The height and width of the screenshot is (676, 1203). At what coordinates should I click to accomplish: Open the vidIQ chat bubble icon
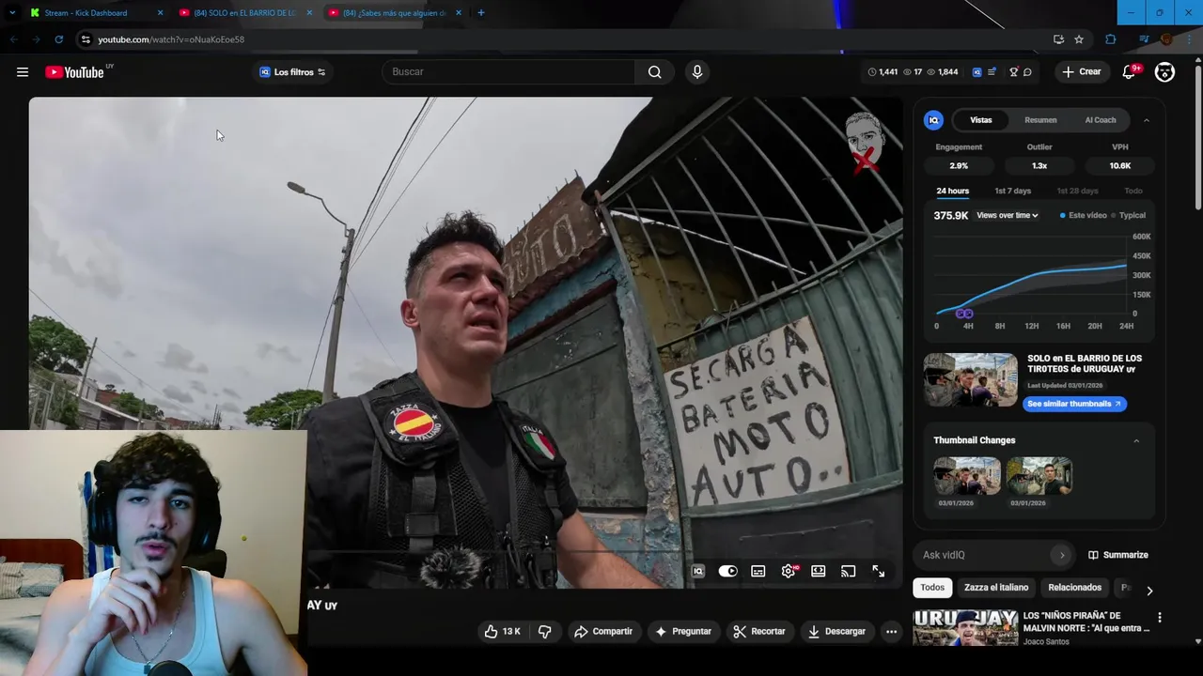tap(1027, 72)
